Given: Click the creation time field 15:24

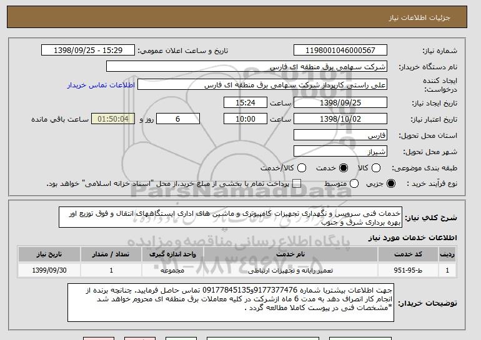Looking at the screenshot, I should point(245,102).
